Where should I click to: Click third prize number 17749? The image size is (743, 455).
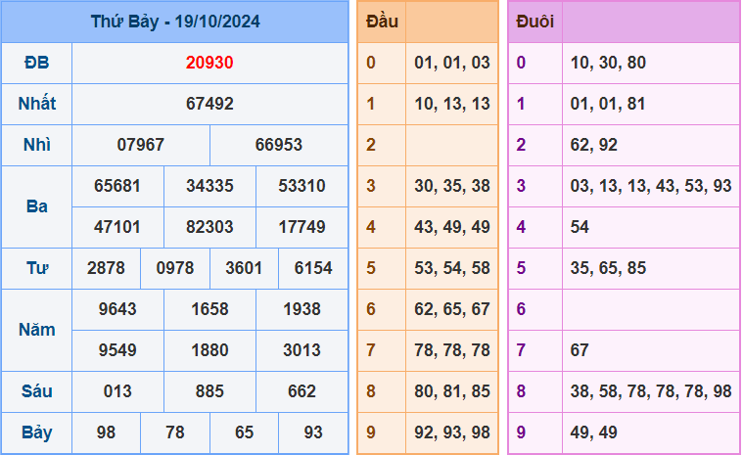coord(302,227)
